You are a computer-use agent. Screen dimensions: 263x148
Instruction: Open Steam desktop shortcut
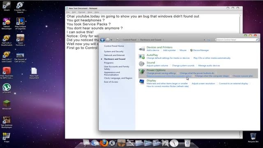pos(7,6)
